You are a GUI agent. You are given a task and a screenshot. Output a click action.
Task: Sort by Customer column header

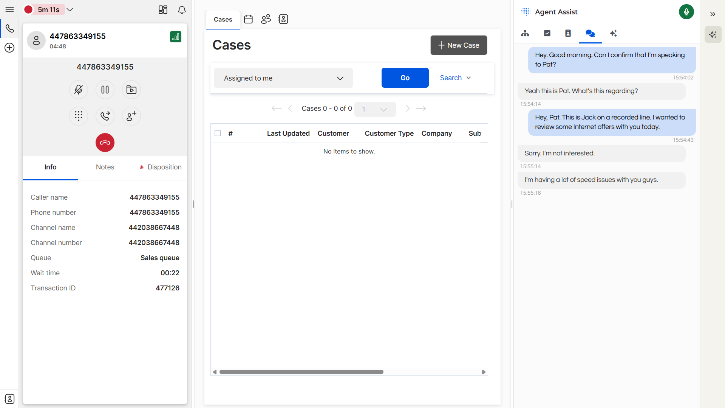tap(333, 133)
